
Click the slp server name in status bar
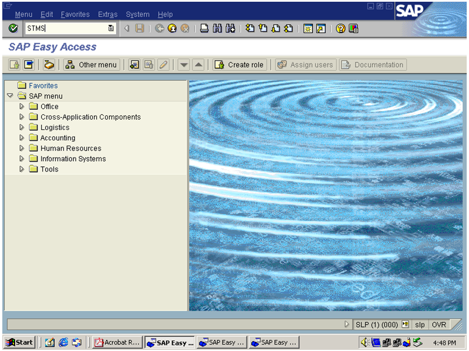point(420,324)
